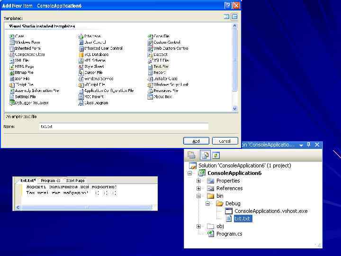Pick DataSet template icon
Image resolution: width=341 pixels, height=256 pixels.
coord(150,55)
